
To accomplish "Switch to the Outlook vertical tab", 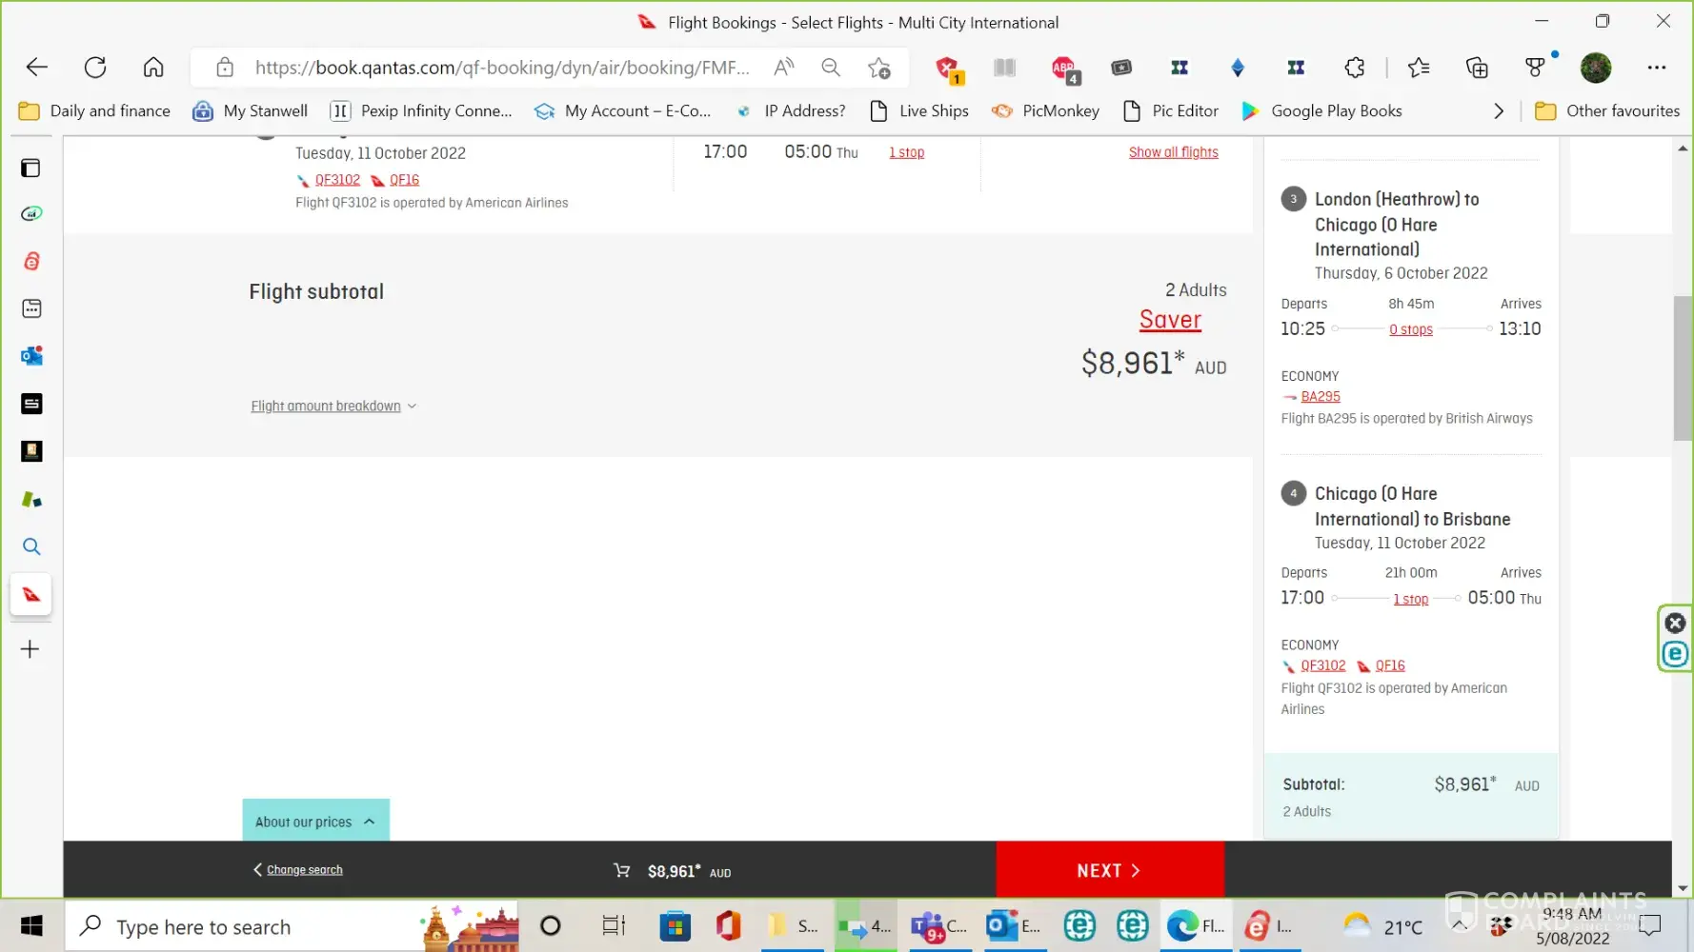I will click(x=31, y=356).
